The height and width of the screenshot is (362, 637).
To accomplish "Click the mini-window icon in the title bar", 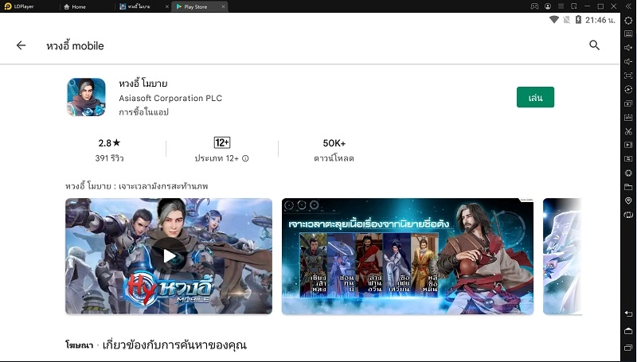I will (x=573, y=6).
